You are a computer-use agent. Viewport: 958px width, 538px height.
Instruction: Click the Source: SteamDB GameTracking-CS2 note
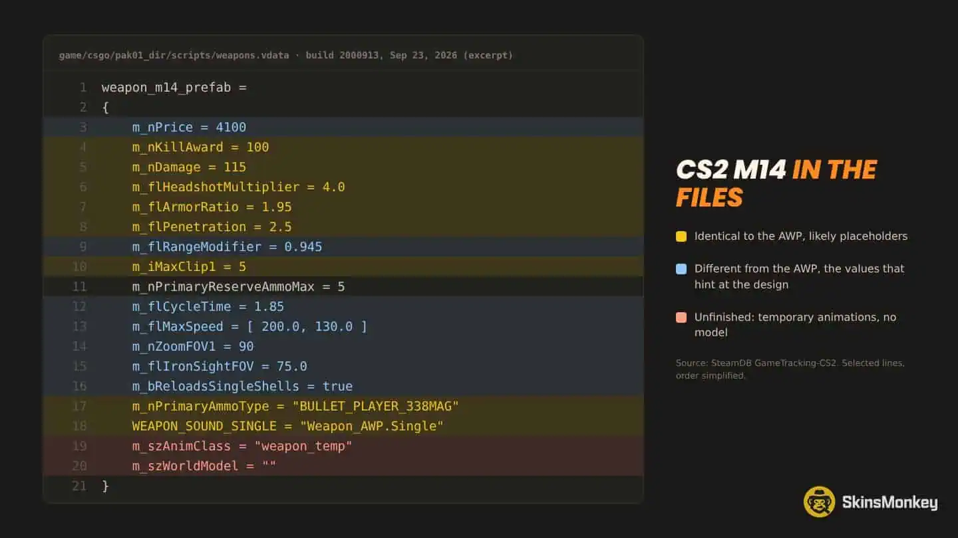pos(790,369)
